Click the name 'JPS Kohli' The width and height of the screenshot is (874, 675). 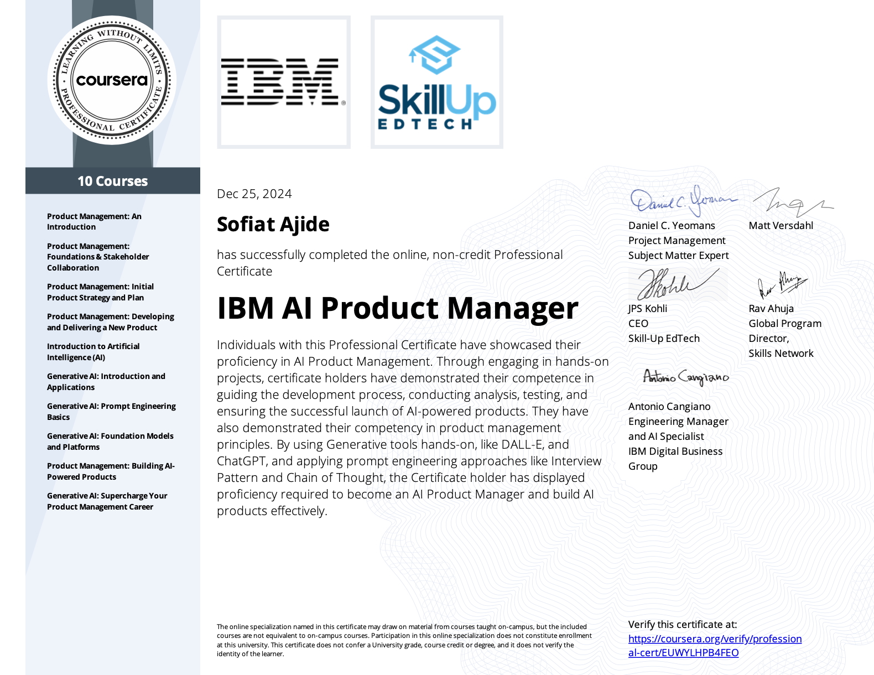648,308
